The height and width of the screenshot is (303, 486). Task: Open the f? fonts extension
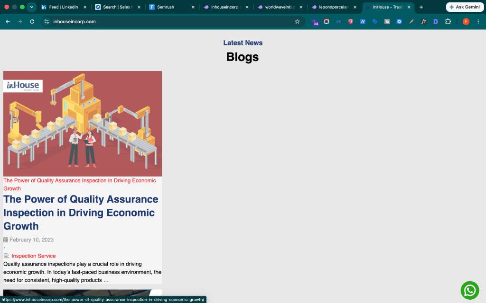[423, 22]
